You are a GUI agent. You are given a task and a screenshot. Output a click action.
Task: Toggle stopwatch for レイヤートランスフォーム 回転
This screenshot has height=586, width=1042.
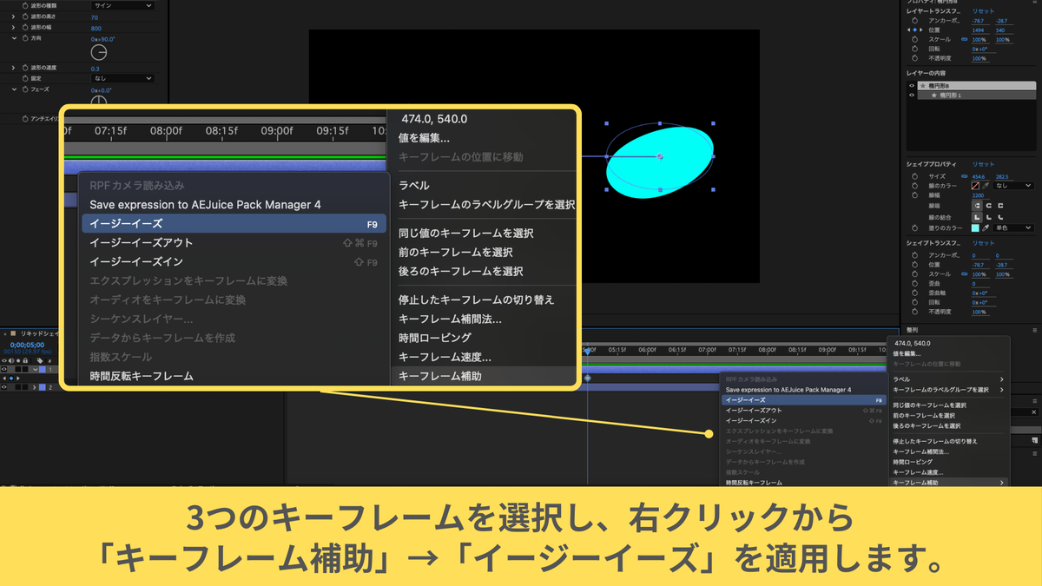(x=915, y=49)
